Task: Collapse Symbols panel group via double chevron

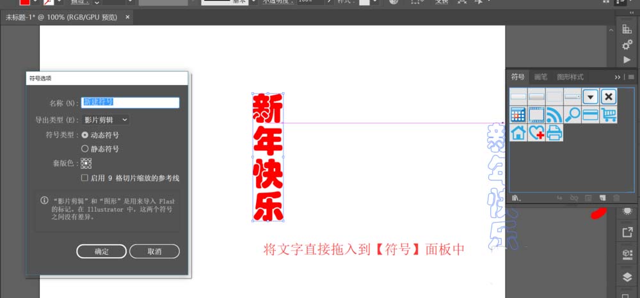Action: tap(617, 77)
